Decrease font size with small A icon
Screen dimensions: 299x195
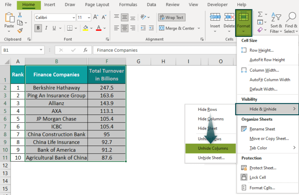[104, 18]
